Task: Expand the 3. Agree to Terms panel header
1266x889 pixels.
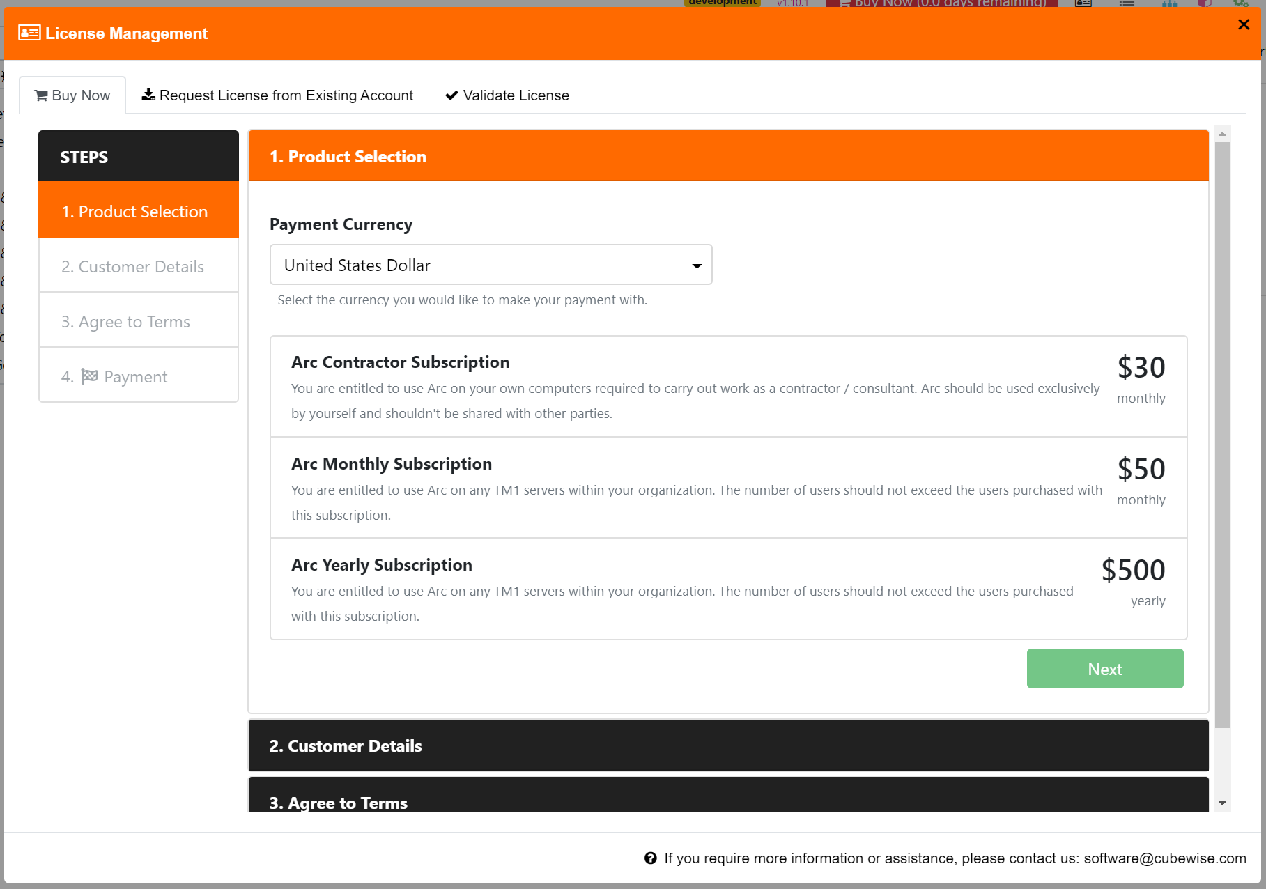Action: tap(729, 796)
